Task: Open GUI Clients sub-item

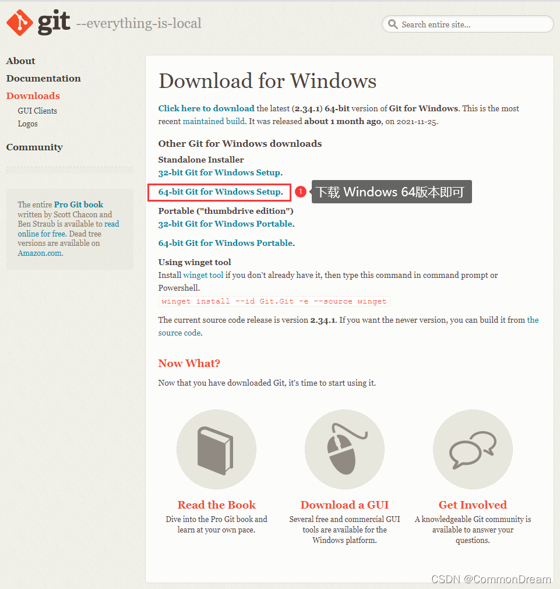Action: 37,111
